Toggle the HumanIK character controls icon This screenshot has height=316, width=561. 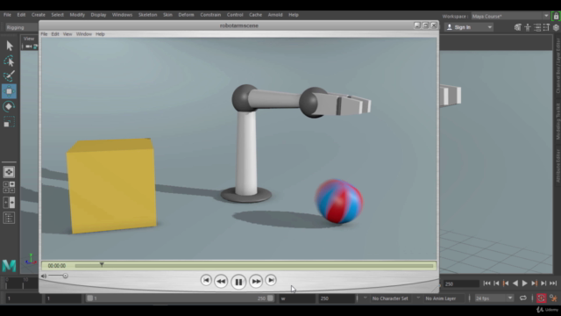(x=528, y=27)
